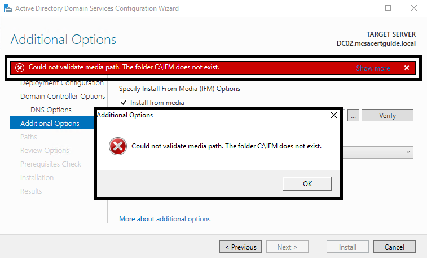Select Additional Options step in sidebar
Image resolution: width=427 pixels, height=258 pixels.
tap(52, 123)
